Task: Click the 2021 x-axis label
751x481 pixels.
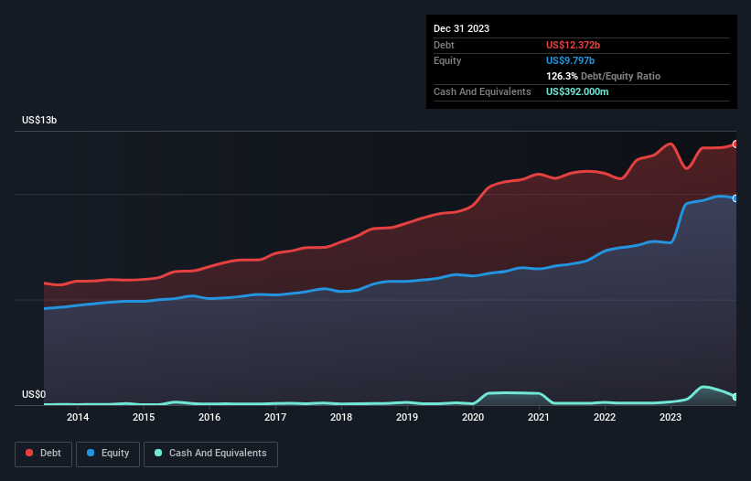Action: tap(539, 417)
